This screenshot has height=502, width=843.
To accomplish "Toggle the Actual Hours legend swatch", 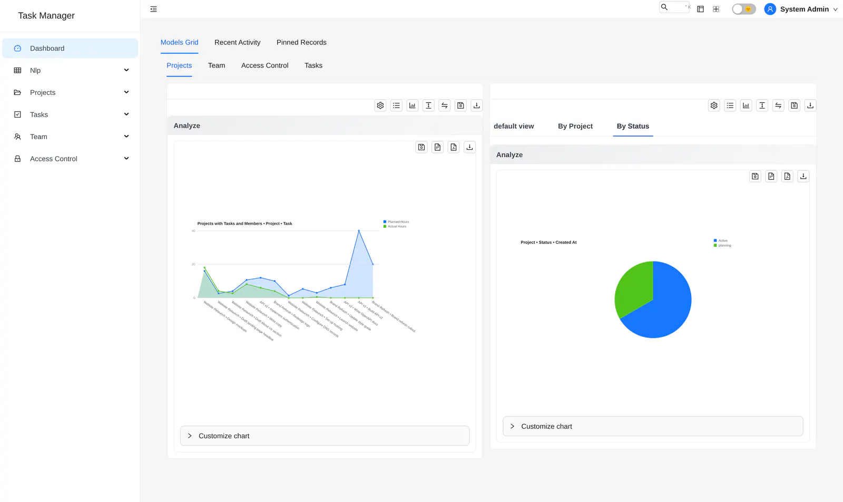I will (x=385, y=227).
